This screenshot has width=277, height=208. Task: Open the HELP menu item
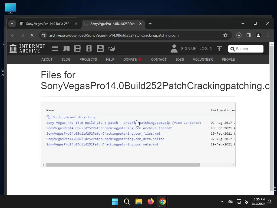110,59
